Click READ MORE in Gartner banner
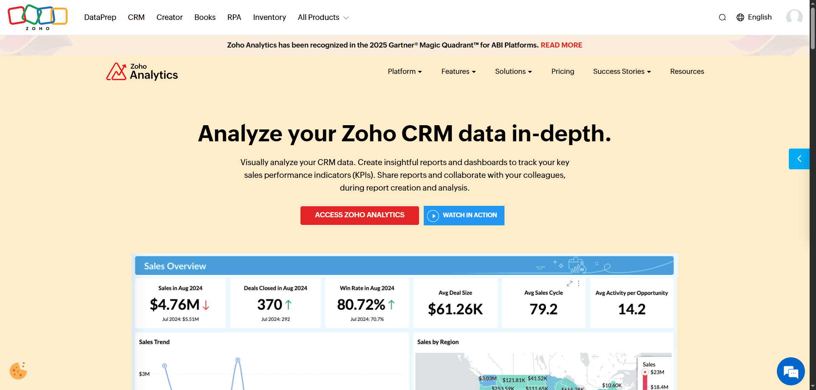The image size is (816, 390). 561,45
